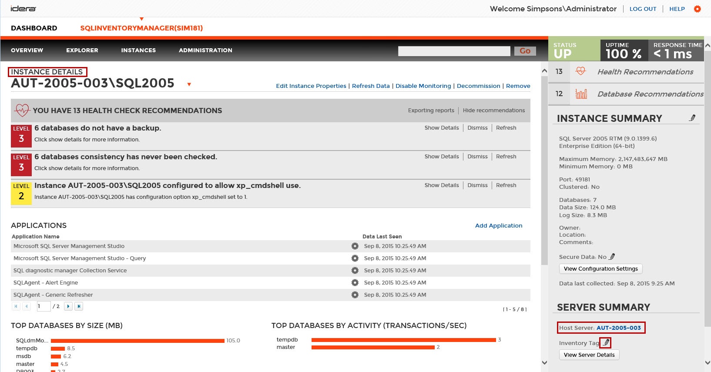The width and height of the screenshot is (711, 372).
Task: Open the HELP link
Action: [677, 9]
